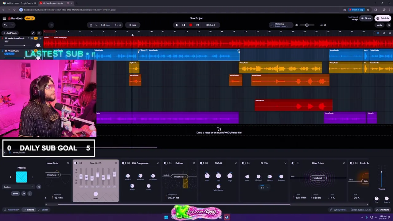Start playback with the play icon

[177, 25]
